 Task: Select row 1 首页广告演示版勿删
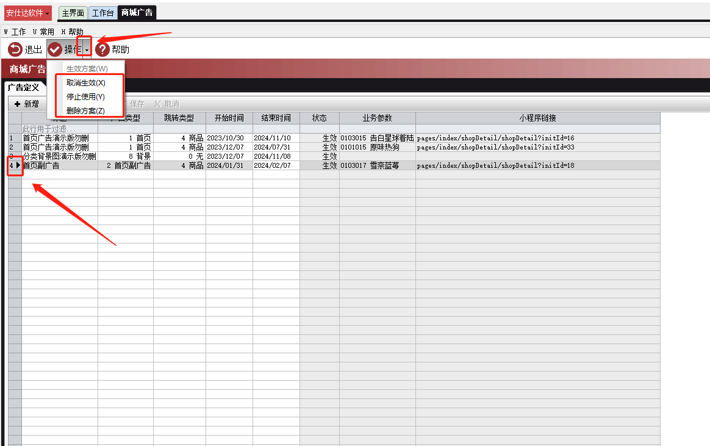tap(60, 138)
